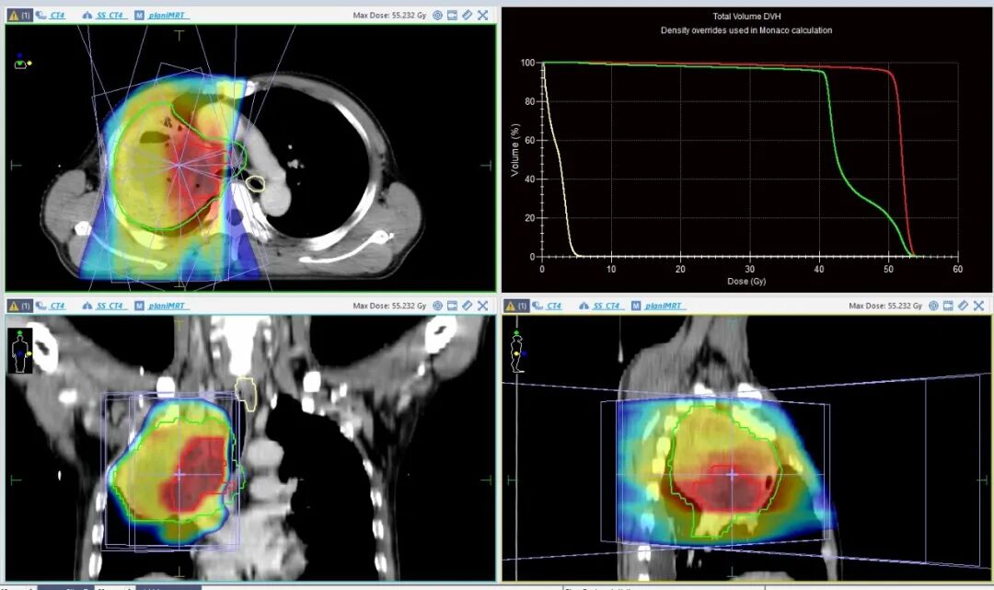The image size is (994, 590).
Task: Click the Max Dose: 55.232 Gy readout in coronal view
Action: coord(389,306)
